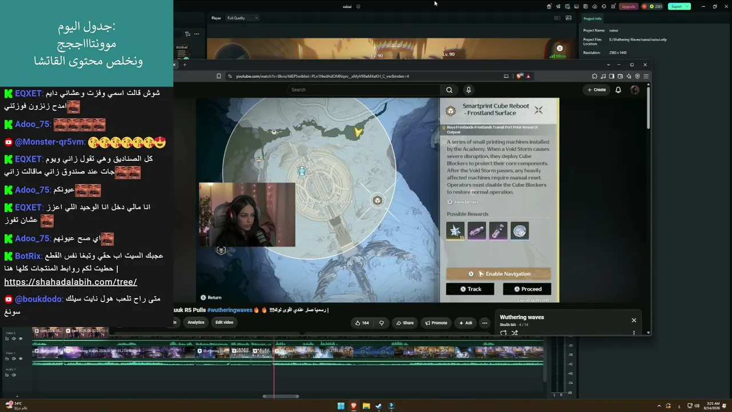Click the Upgrade button in Filmora
Image resolution: width=732 pixels, height=412 pixels.
[628, 6]
